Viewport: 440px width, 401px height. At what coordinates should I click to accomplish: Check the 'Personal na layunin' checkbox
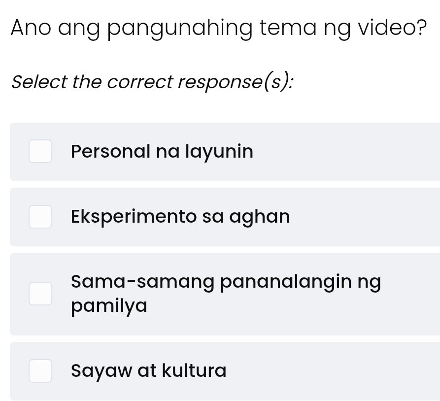40,151
